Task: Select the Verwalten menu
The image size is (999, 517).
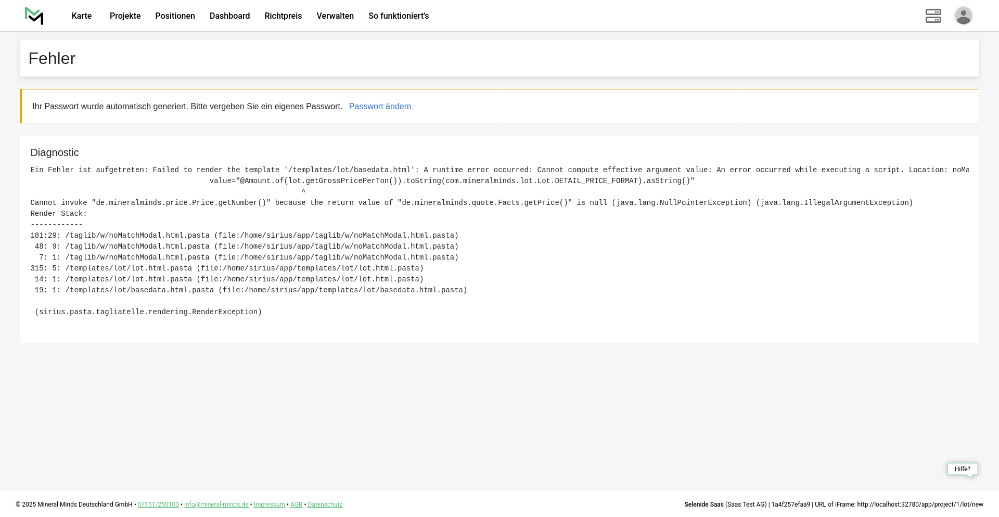Action: point(335,16)
